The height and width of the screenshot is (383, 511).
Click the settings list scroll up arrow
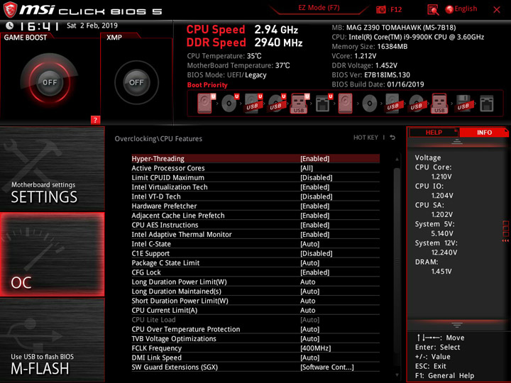coord(397,159)
